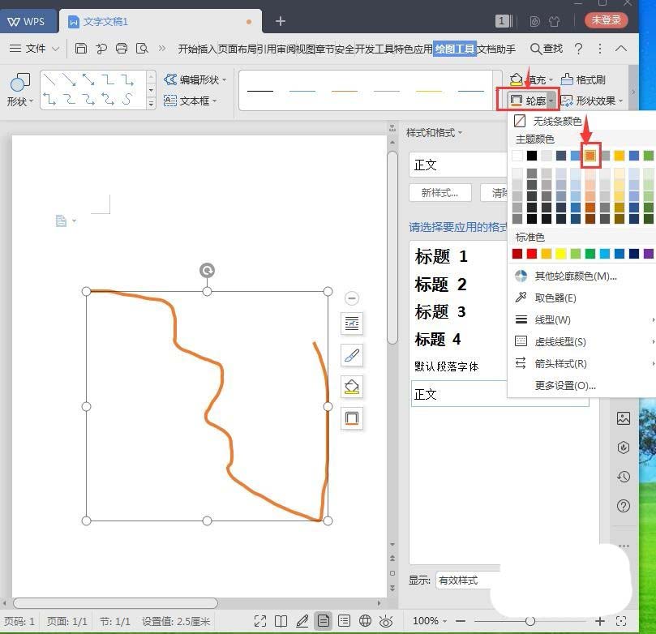
Task: Add a new tab with plus button
Action: pyautogui.click(x=281, y=21)
